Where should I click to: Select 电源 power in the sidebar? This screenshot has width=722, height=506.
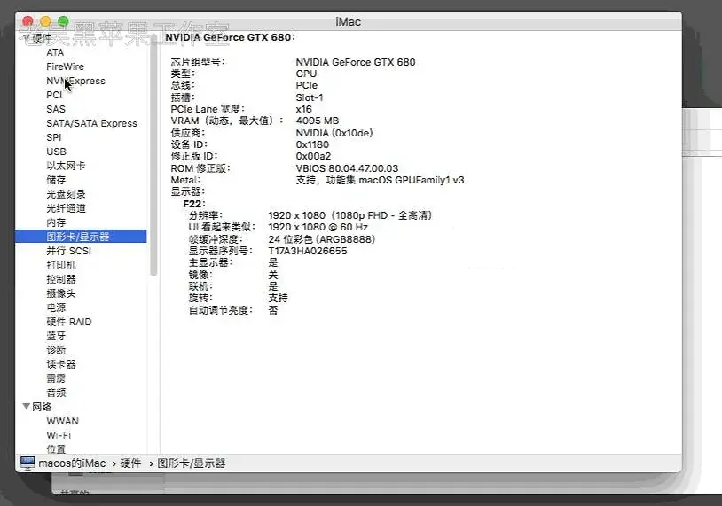coord(56,307)
